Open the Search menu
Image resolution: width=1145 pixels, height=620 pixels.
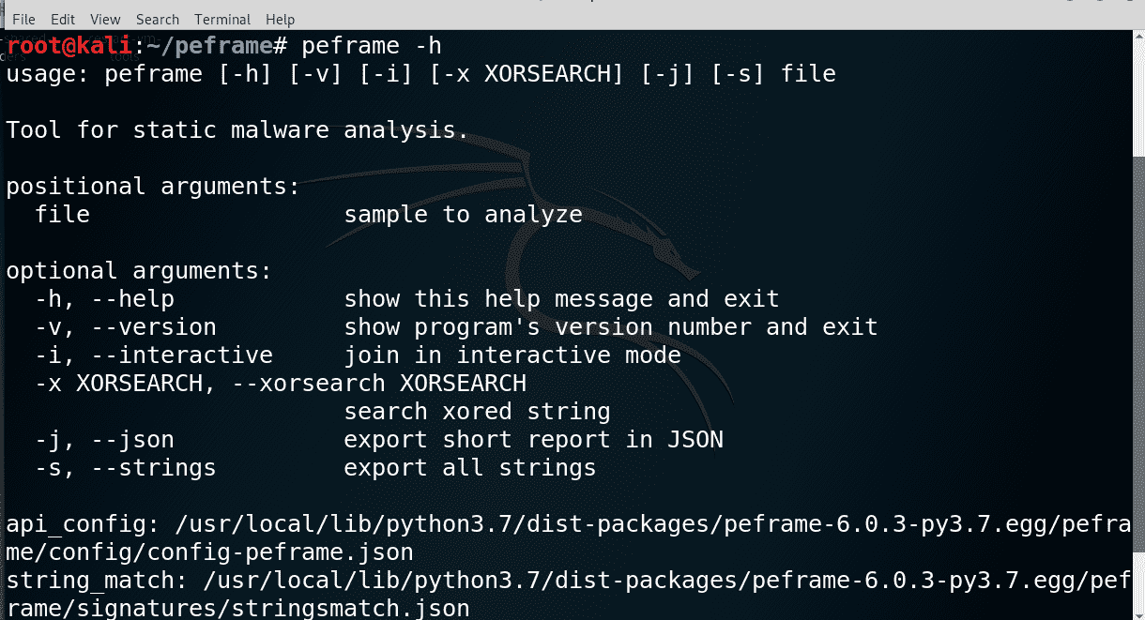[157, 19]
